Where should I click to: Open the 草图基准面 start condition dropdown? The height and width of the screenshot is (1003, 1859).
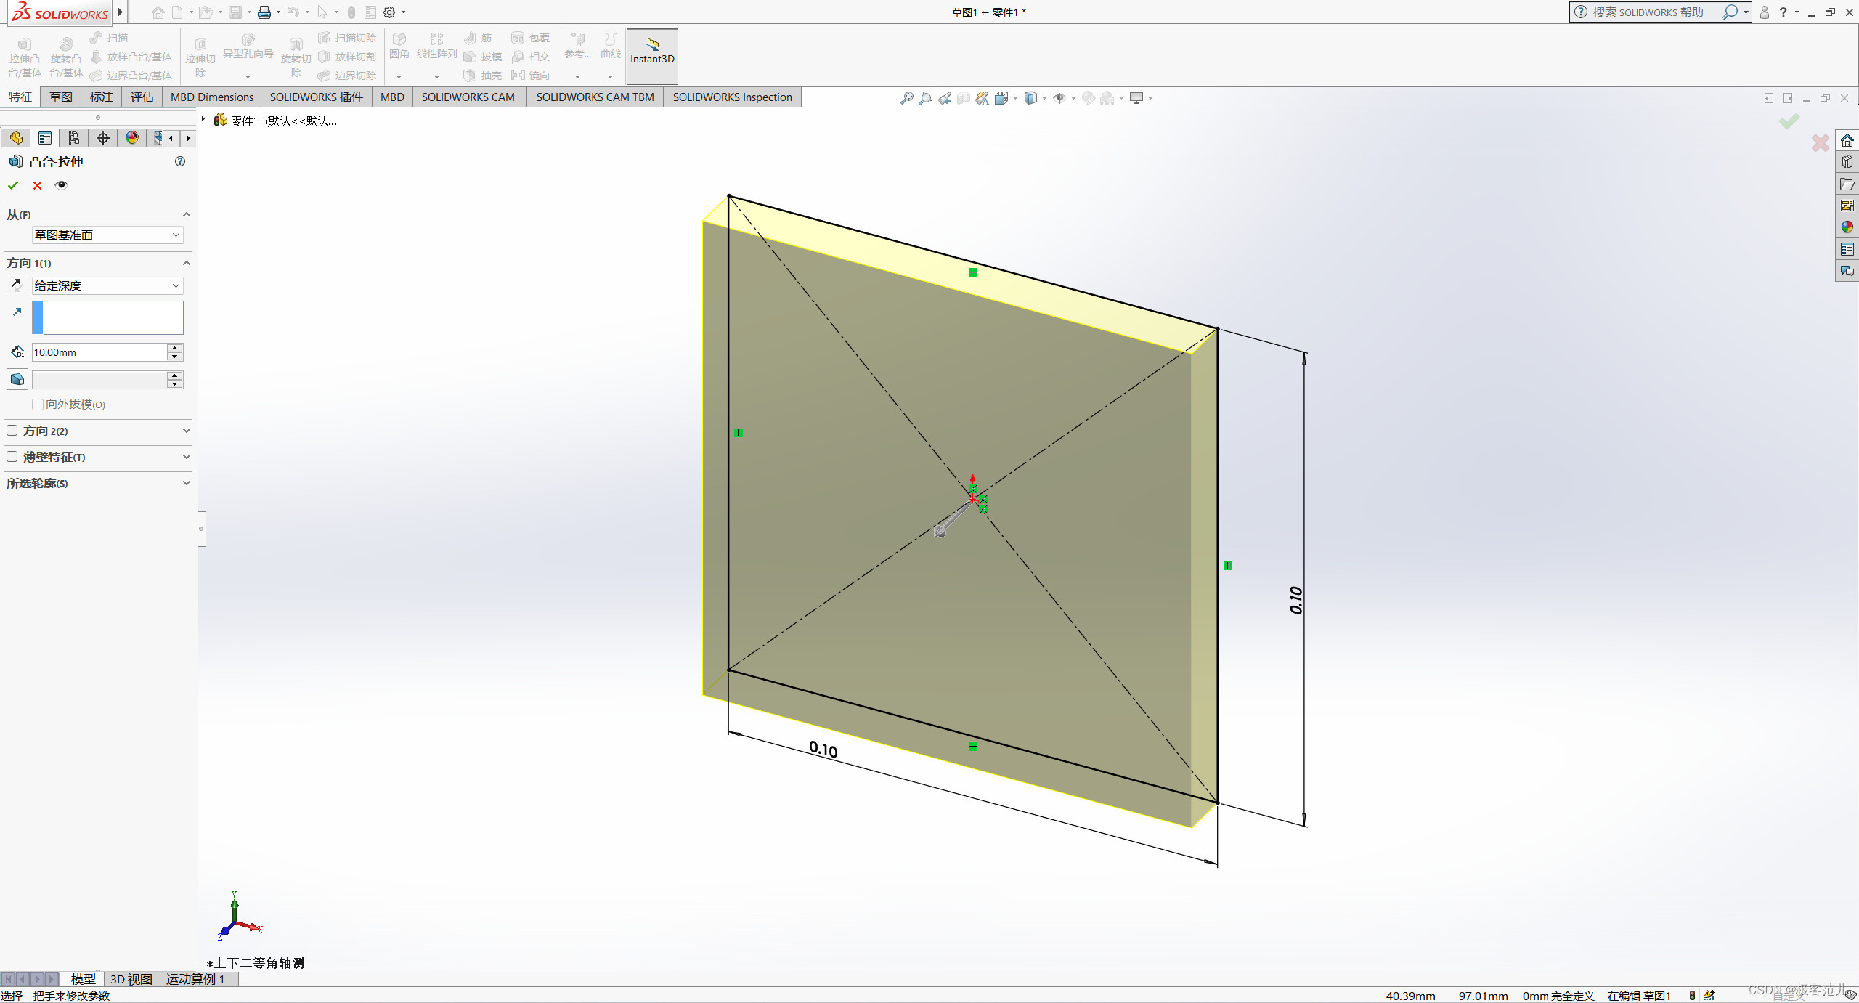tap(107, 235)
